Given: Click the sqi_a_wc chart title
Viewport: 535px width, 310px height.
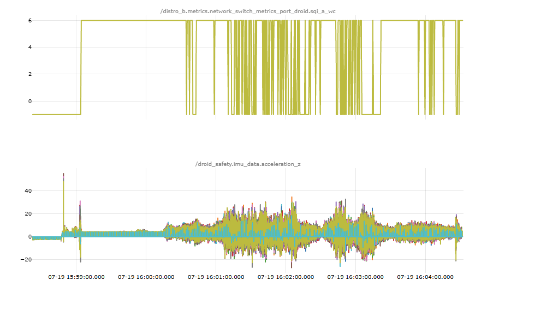Looking at the screenshot, I should tap(248, 11).
